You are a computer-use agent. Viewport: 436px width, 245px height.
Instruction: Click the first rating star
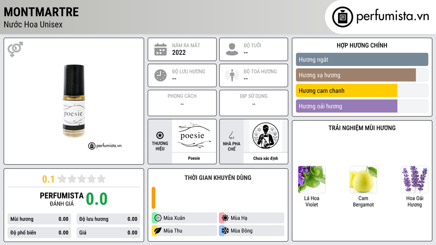pos(63,179)
